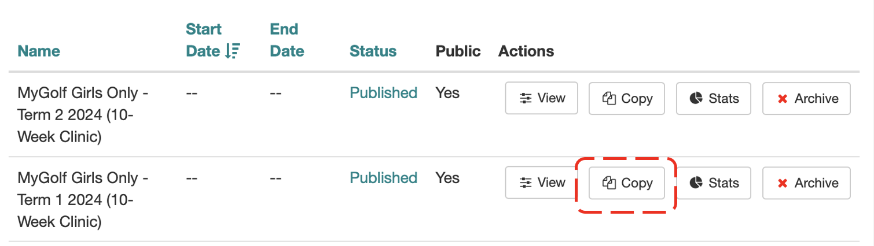This screenshot has height=246, width=874.
Task: Sort the table by Name column
Action: 39,51
